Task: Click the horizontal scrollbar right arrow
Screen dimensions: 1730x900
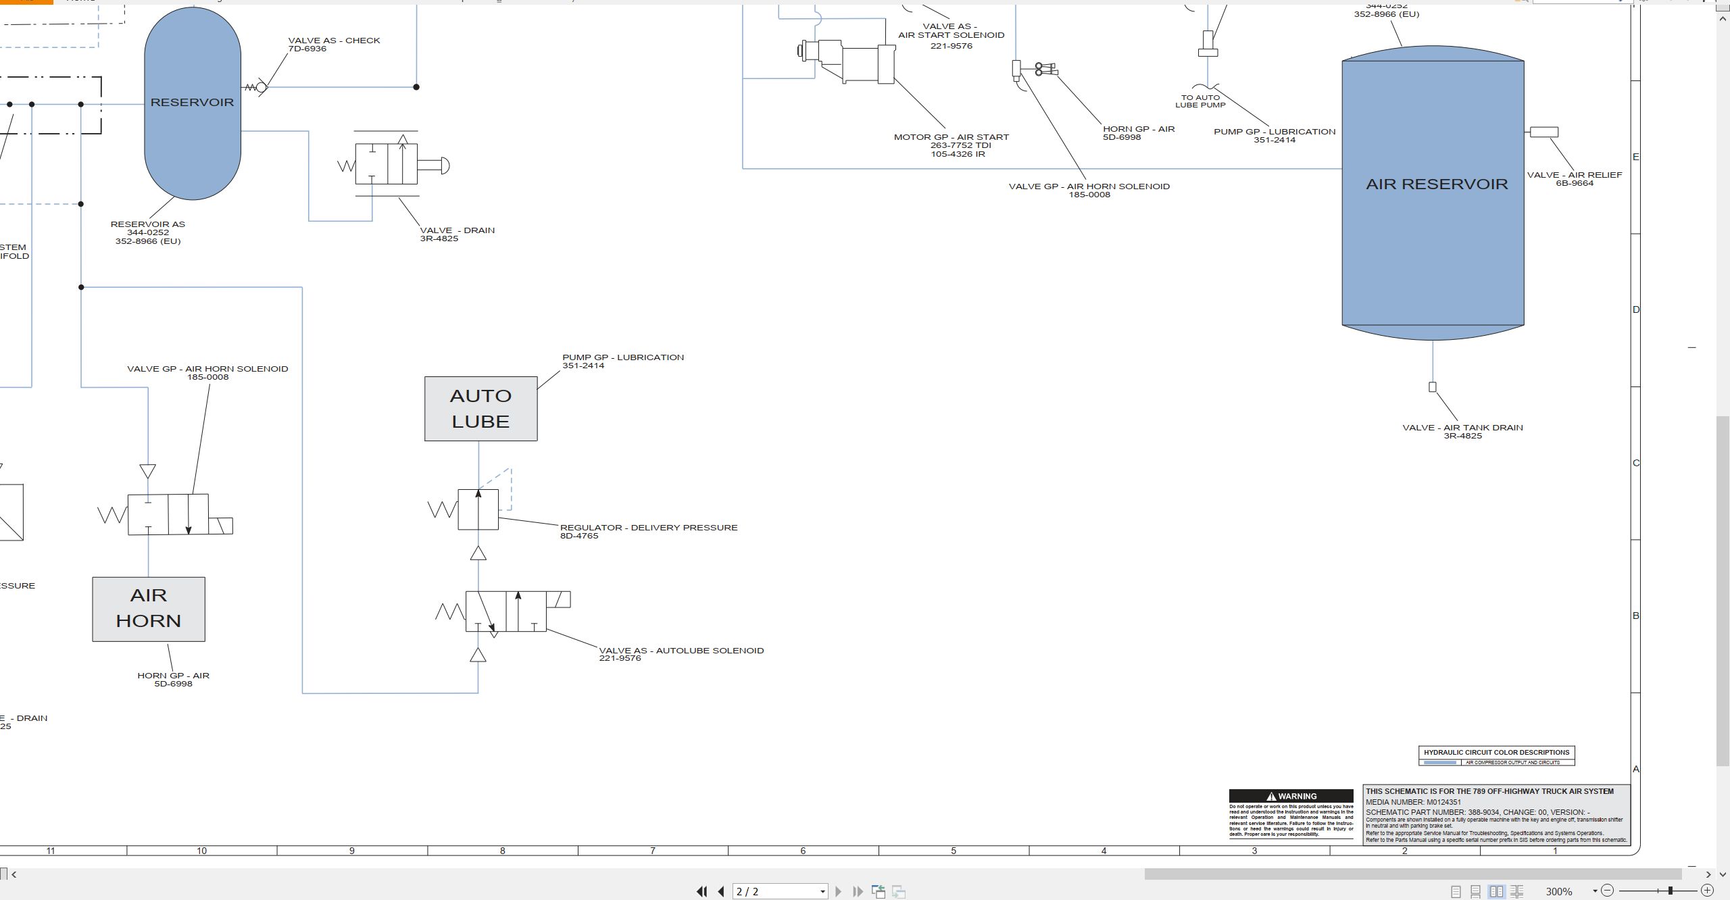Action: click(x=1708, y=874)
